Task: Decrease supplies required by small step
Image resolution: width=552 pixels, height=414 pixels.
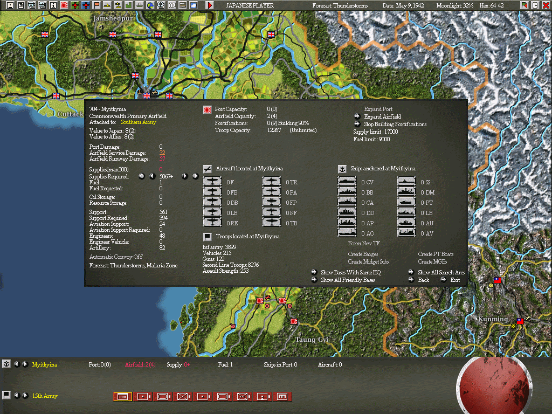Action: coord(152,176)
